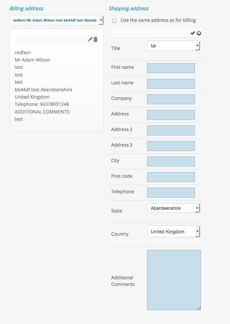The height and width of the screenshot is (324, 230).
Task: Enable 'Use the same address as for billing'
Action: (x=114, y=21)
